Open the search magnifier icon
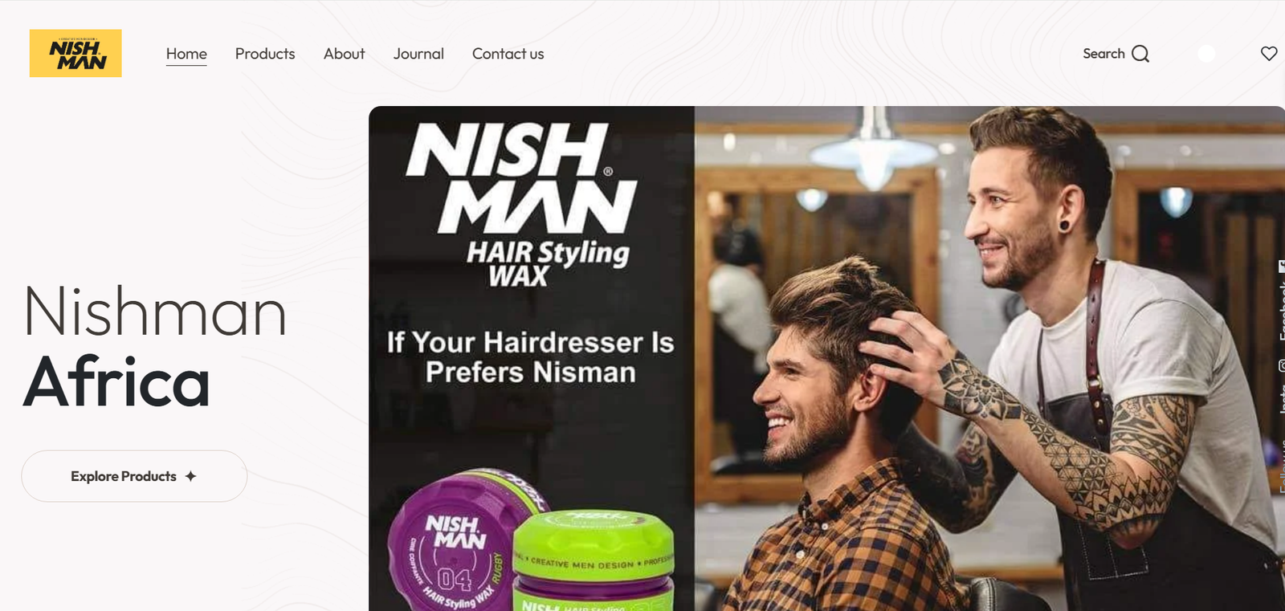Image resolution: width=1285 pixels, height=611 pixels. point(1140,54)
